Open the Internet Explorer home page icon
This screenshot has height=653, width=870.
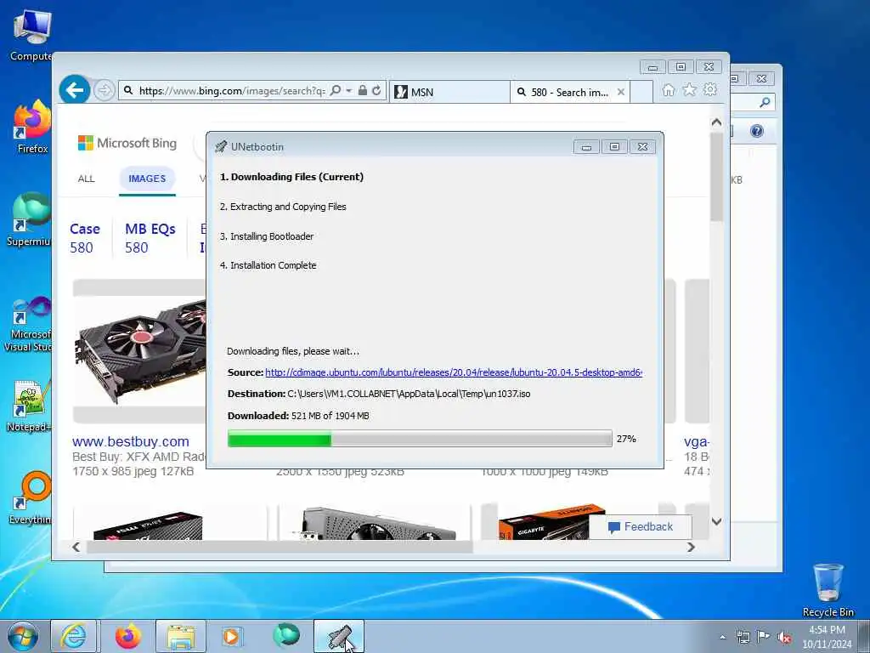(669, 90)
